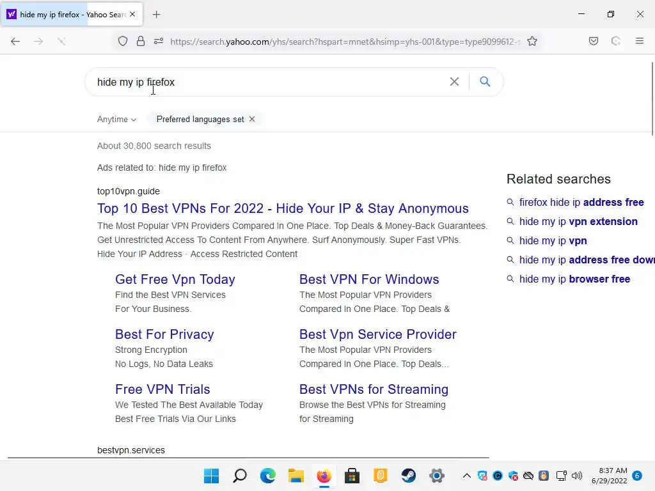The width and height of the screenshot is (655, 491).
Task: View site security padlock info
Action: click(x=141, y=42)
